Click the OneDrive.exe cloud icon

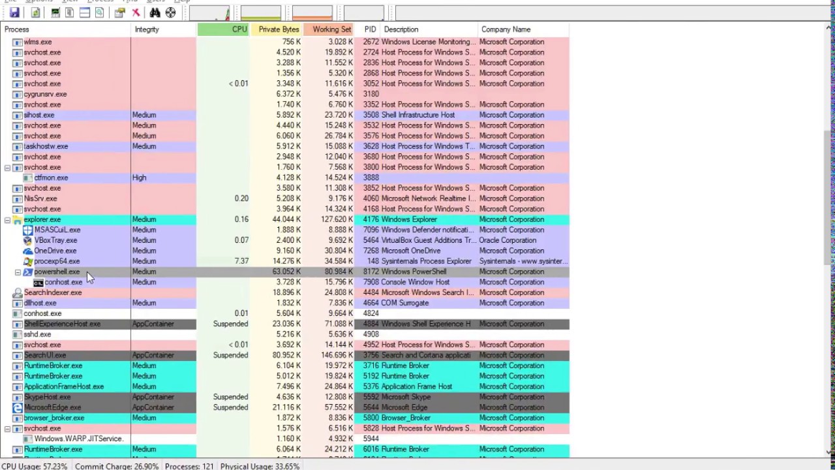28,251
